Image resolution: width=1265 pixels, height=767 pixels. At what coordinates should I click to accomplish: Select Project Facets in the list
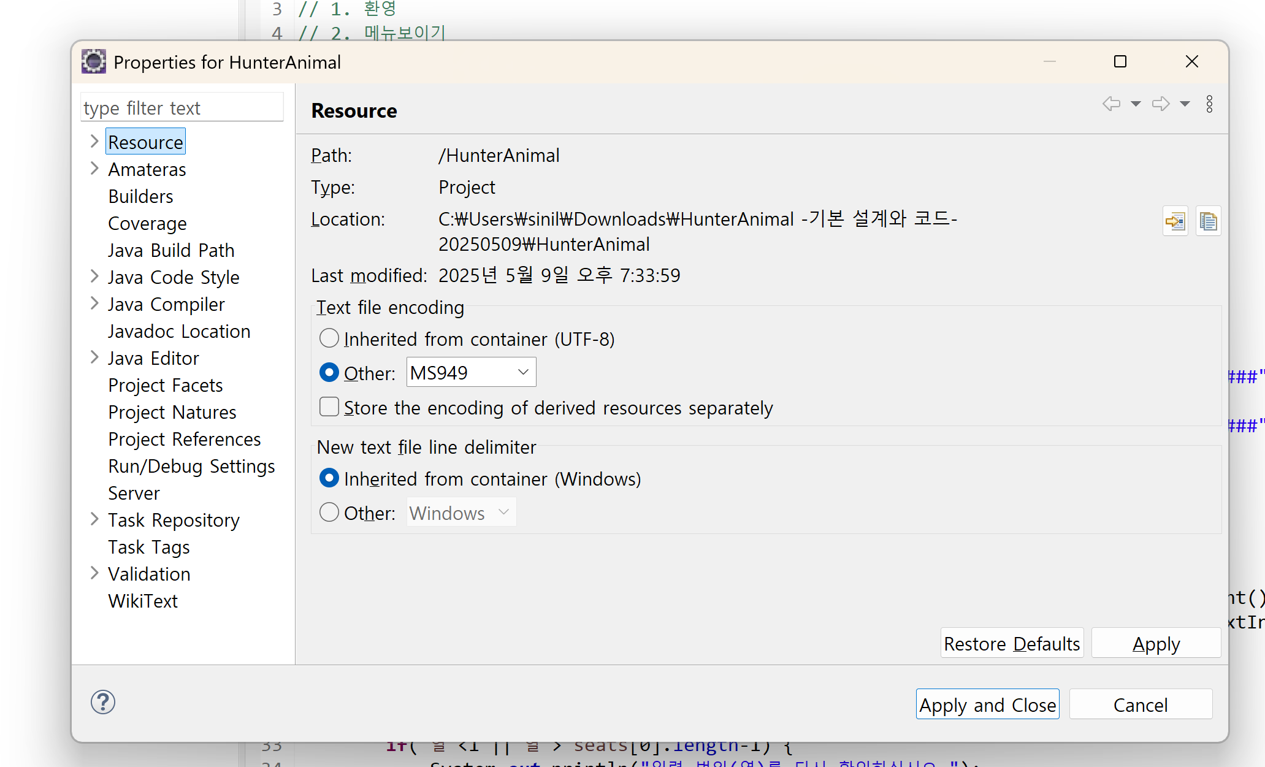coord(165,385)
